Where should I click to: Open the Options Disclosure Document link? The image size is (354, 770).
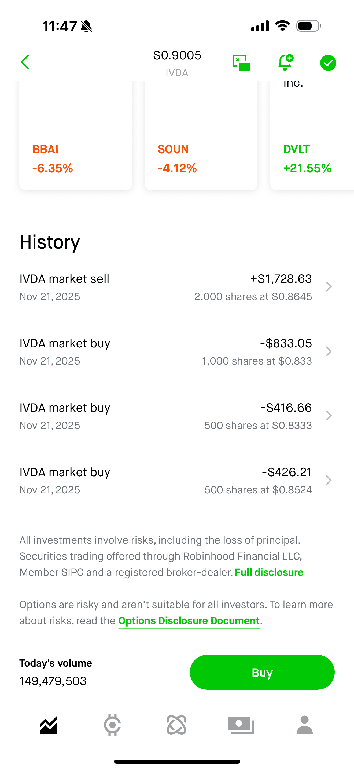pos(189,621)
